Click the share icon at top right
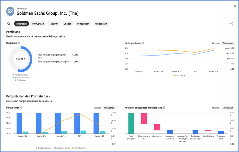This screenshot has height=152, width=239. pyautogui.click(x=231, y=24)
